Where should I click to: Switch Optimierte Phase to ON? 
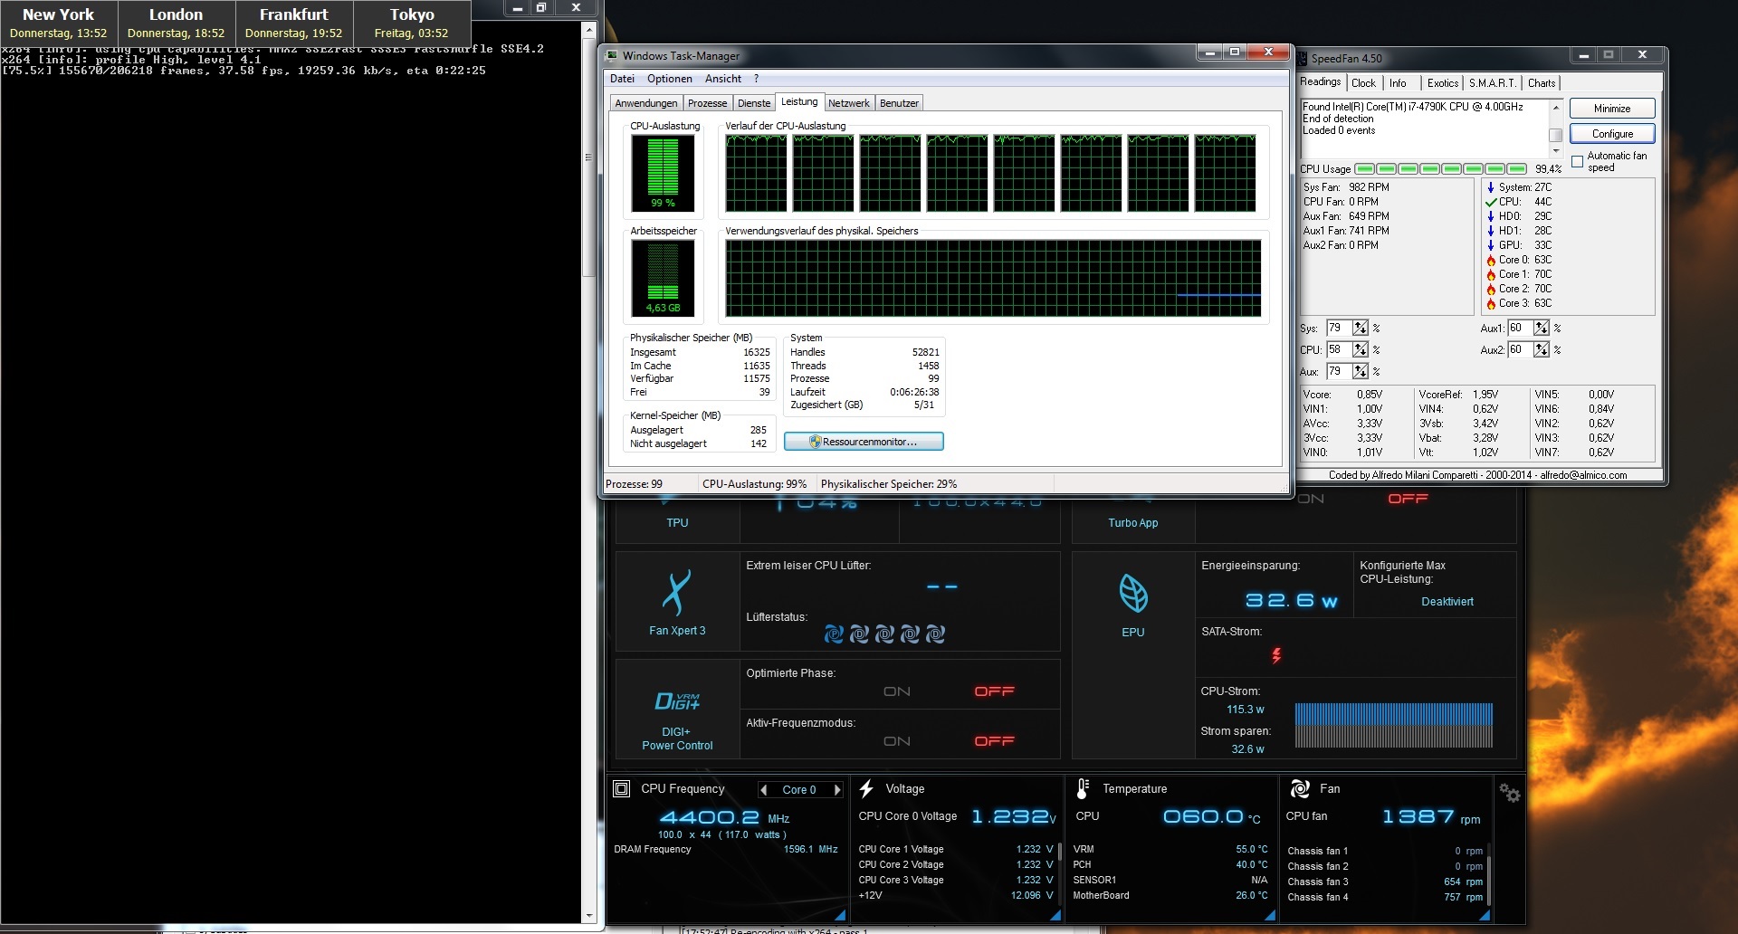tap(897, 691)
